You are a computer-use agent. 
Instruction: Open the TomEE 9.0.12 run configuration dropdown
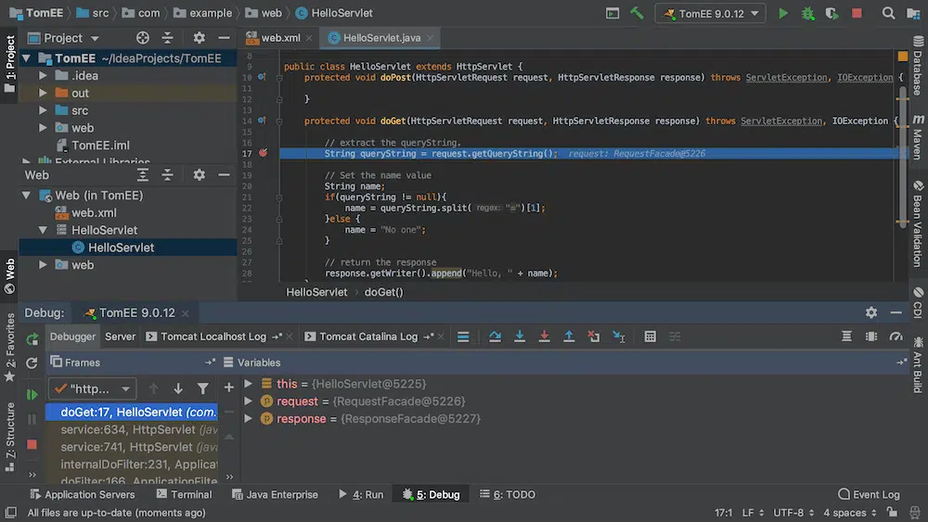pyautogui.click(x=710, y=13)
